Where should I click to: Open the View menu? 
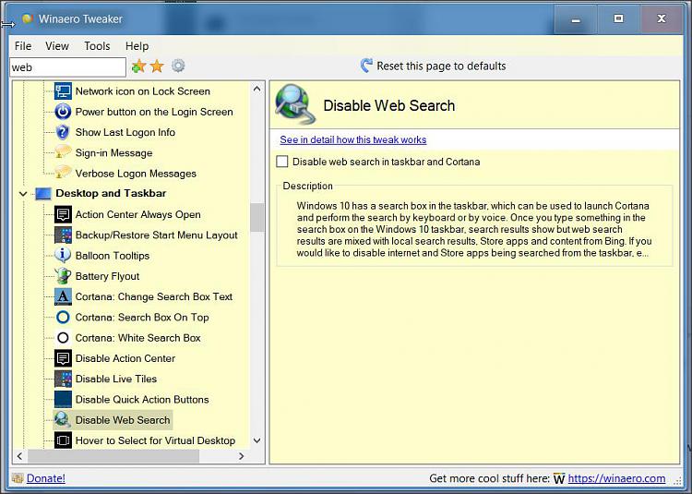pos(57,46)
